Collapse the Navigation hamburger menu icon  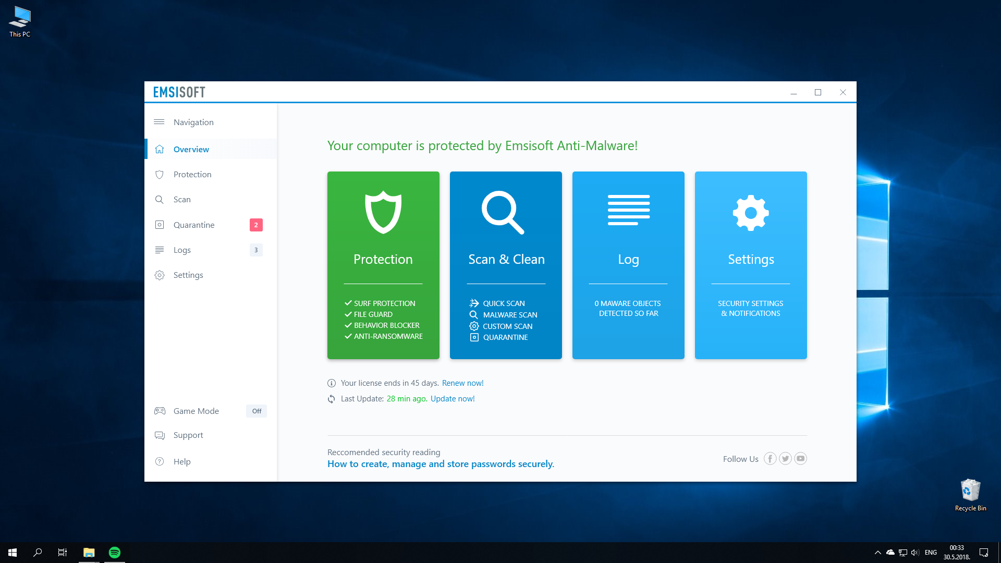point(159,122)
